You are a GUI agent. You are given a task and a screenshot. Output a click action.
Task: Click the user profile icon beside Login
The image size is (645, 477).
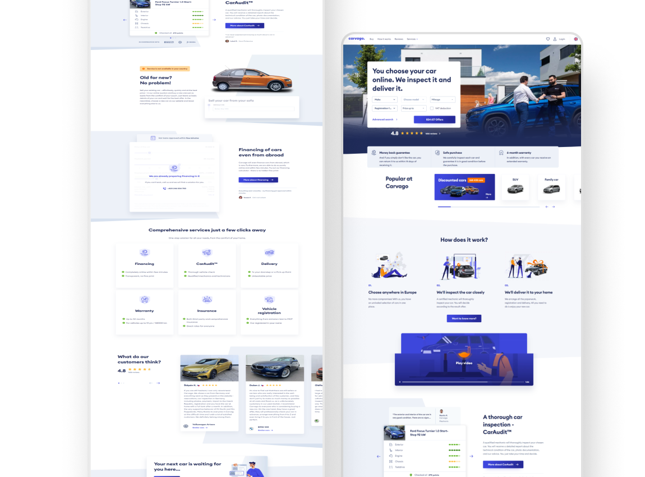(x=555, y=39)
